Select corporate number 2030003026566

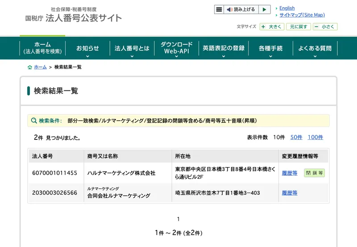54,193
